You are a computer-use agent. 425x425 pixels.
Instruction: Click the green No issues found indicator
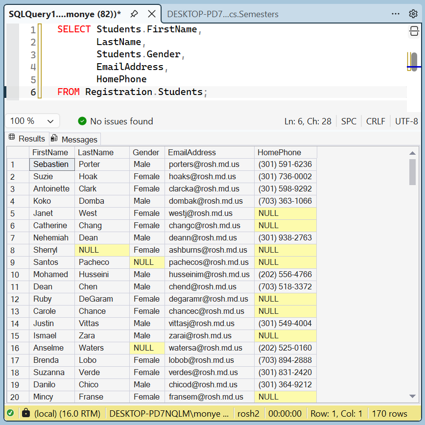[x=115, y=121]
